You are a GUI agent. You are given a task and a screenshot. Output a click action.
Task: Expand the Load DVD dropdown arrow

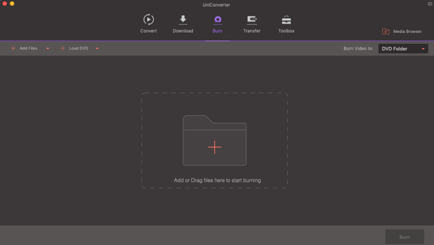[x=97, y=48]
